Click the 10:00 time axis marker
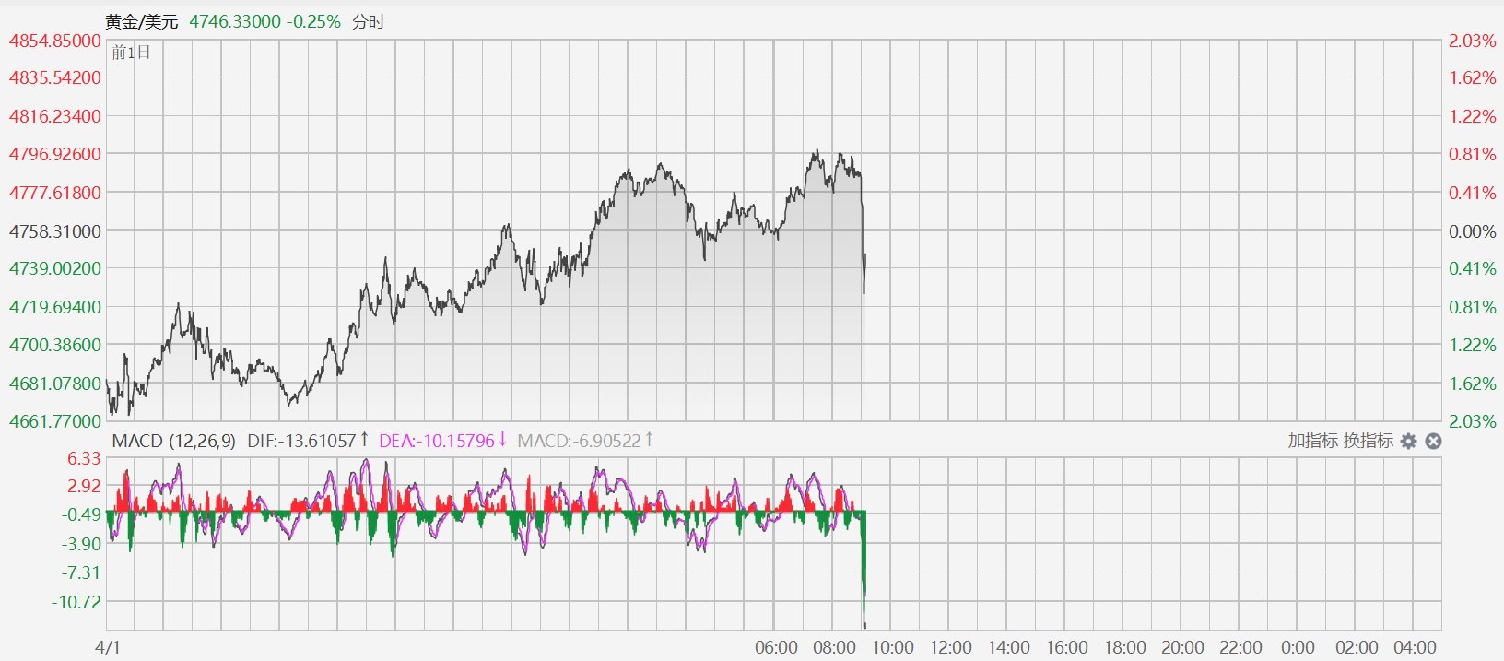The image size is (1504, 661). click(x=892, y=647)
